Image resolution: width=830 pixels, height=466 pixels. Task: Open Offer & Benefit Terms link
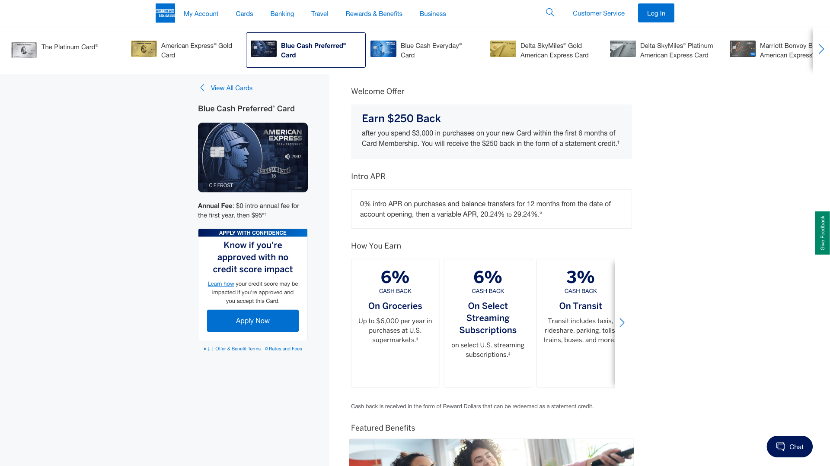(232, 349)
